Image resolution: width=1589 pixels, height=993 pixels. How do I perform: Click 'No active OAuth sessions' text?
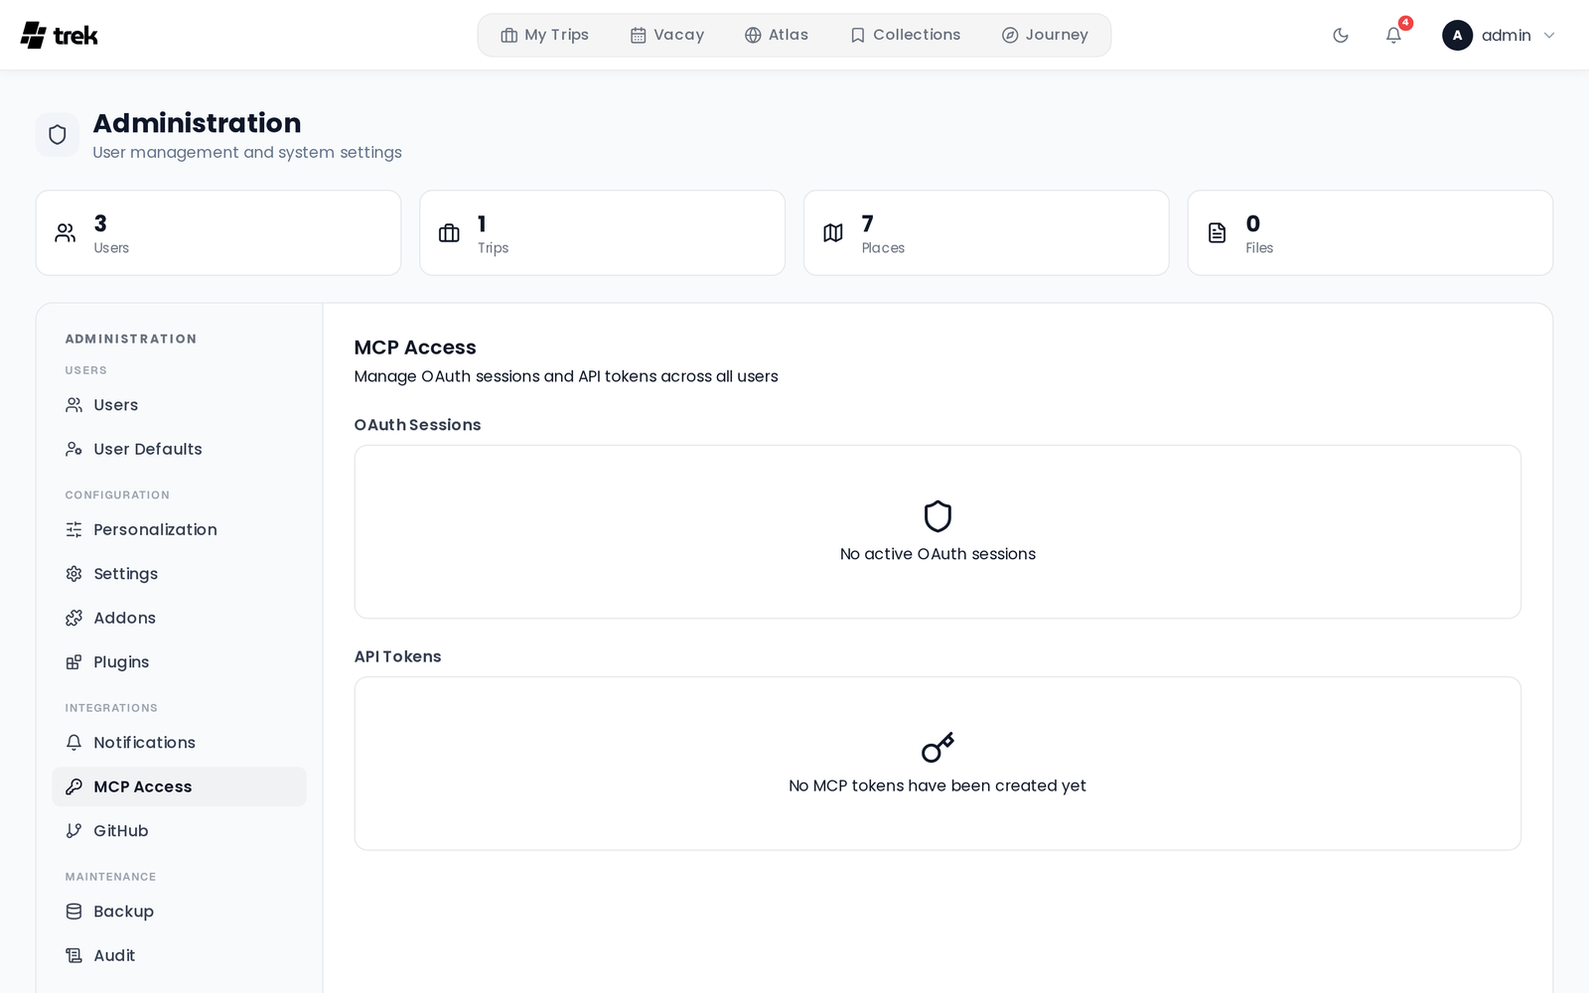click(938, 554)
